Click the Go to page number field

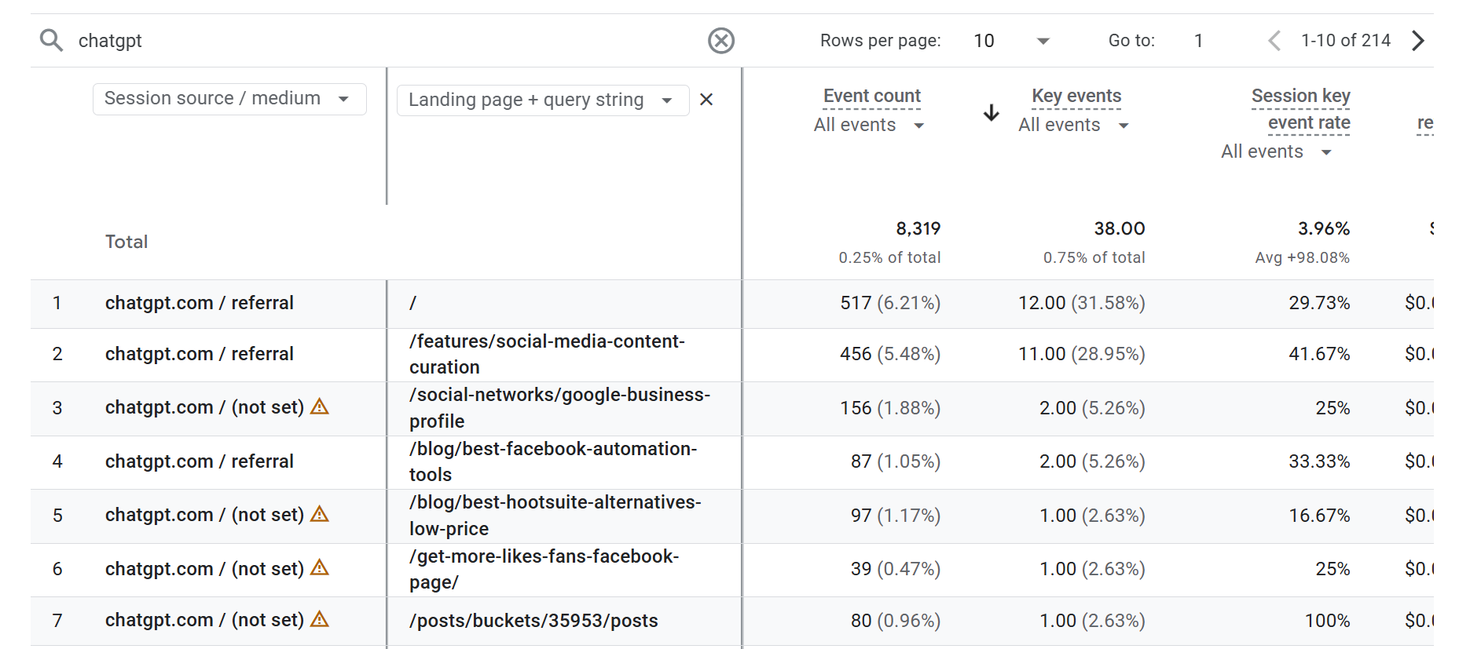click(x=1199, y=41)
